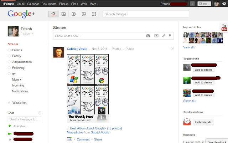Open the Show all suggestions link
The height and width of the screenshot is (143, 228).
pos(190,101)
